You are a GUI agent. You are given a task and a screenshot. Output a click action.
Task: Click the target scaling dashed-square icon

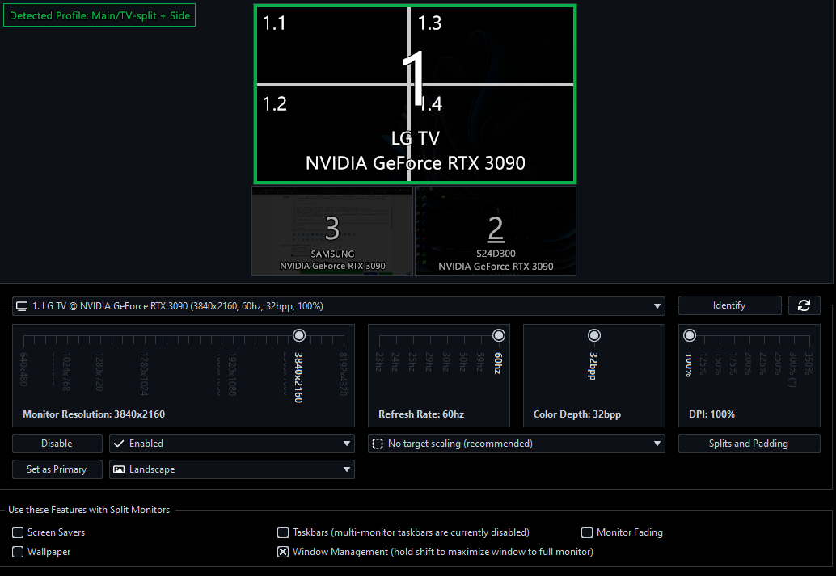[378, 444]
